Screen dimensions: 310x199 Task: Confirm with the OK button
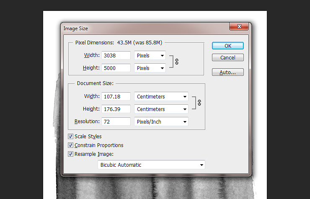click(228, 46)
